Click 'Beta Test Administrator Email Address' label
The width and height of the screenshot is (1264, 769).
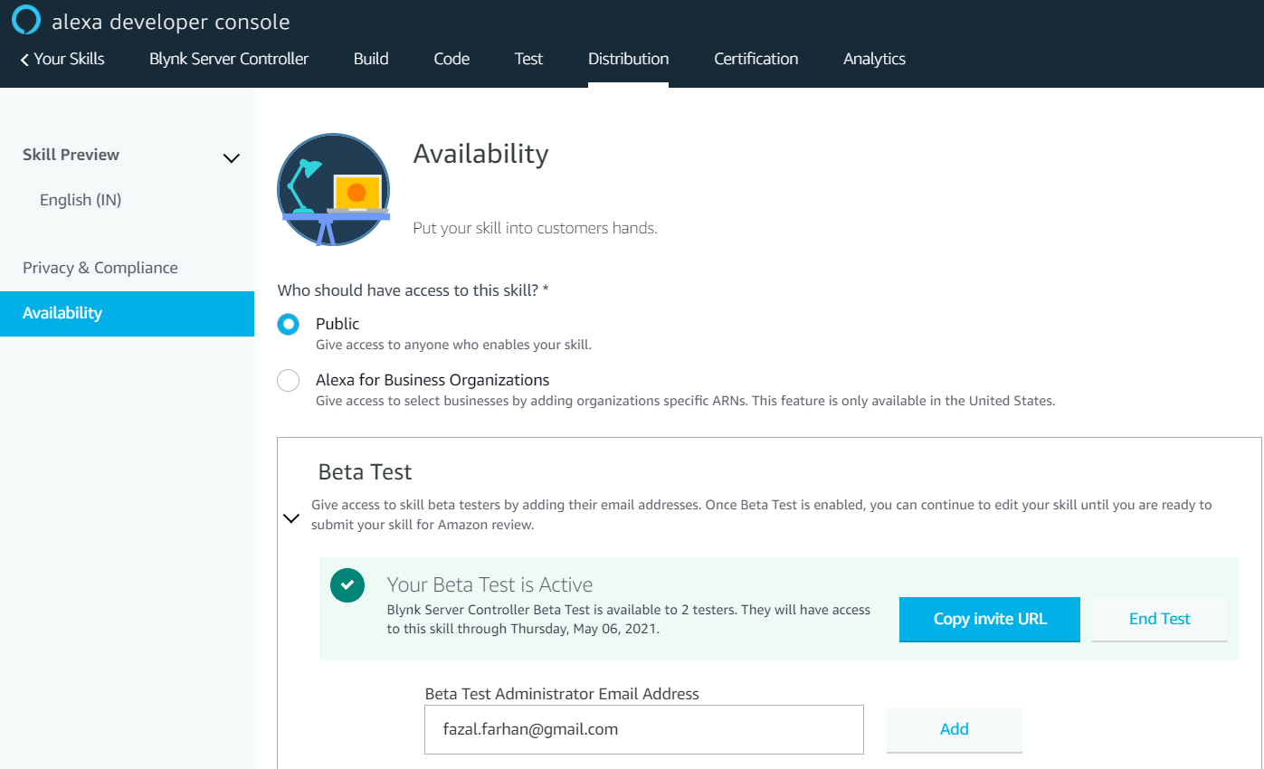562,694
